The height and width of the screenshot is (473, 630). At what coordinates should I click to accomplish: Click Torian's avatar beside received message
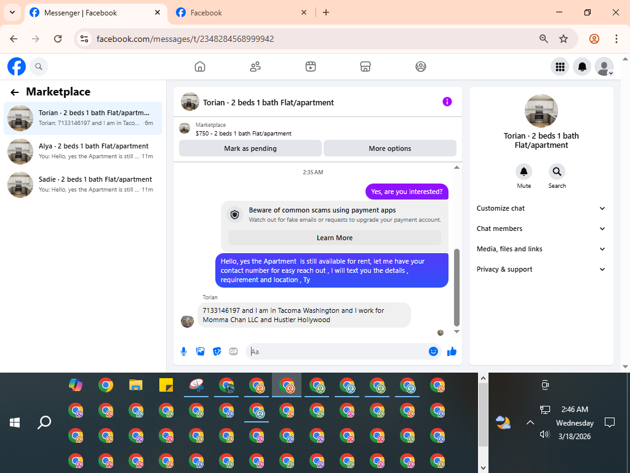(x=187, y=321)
